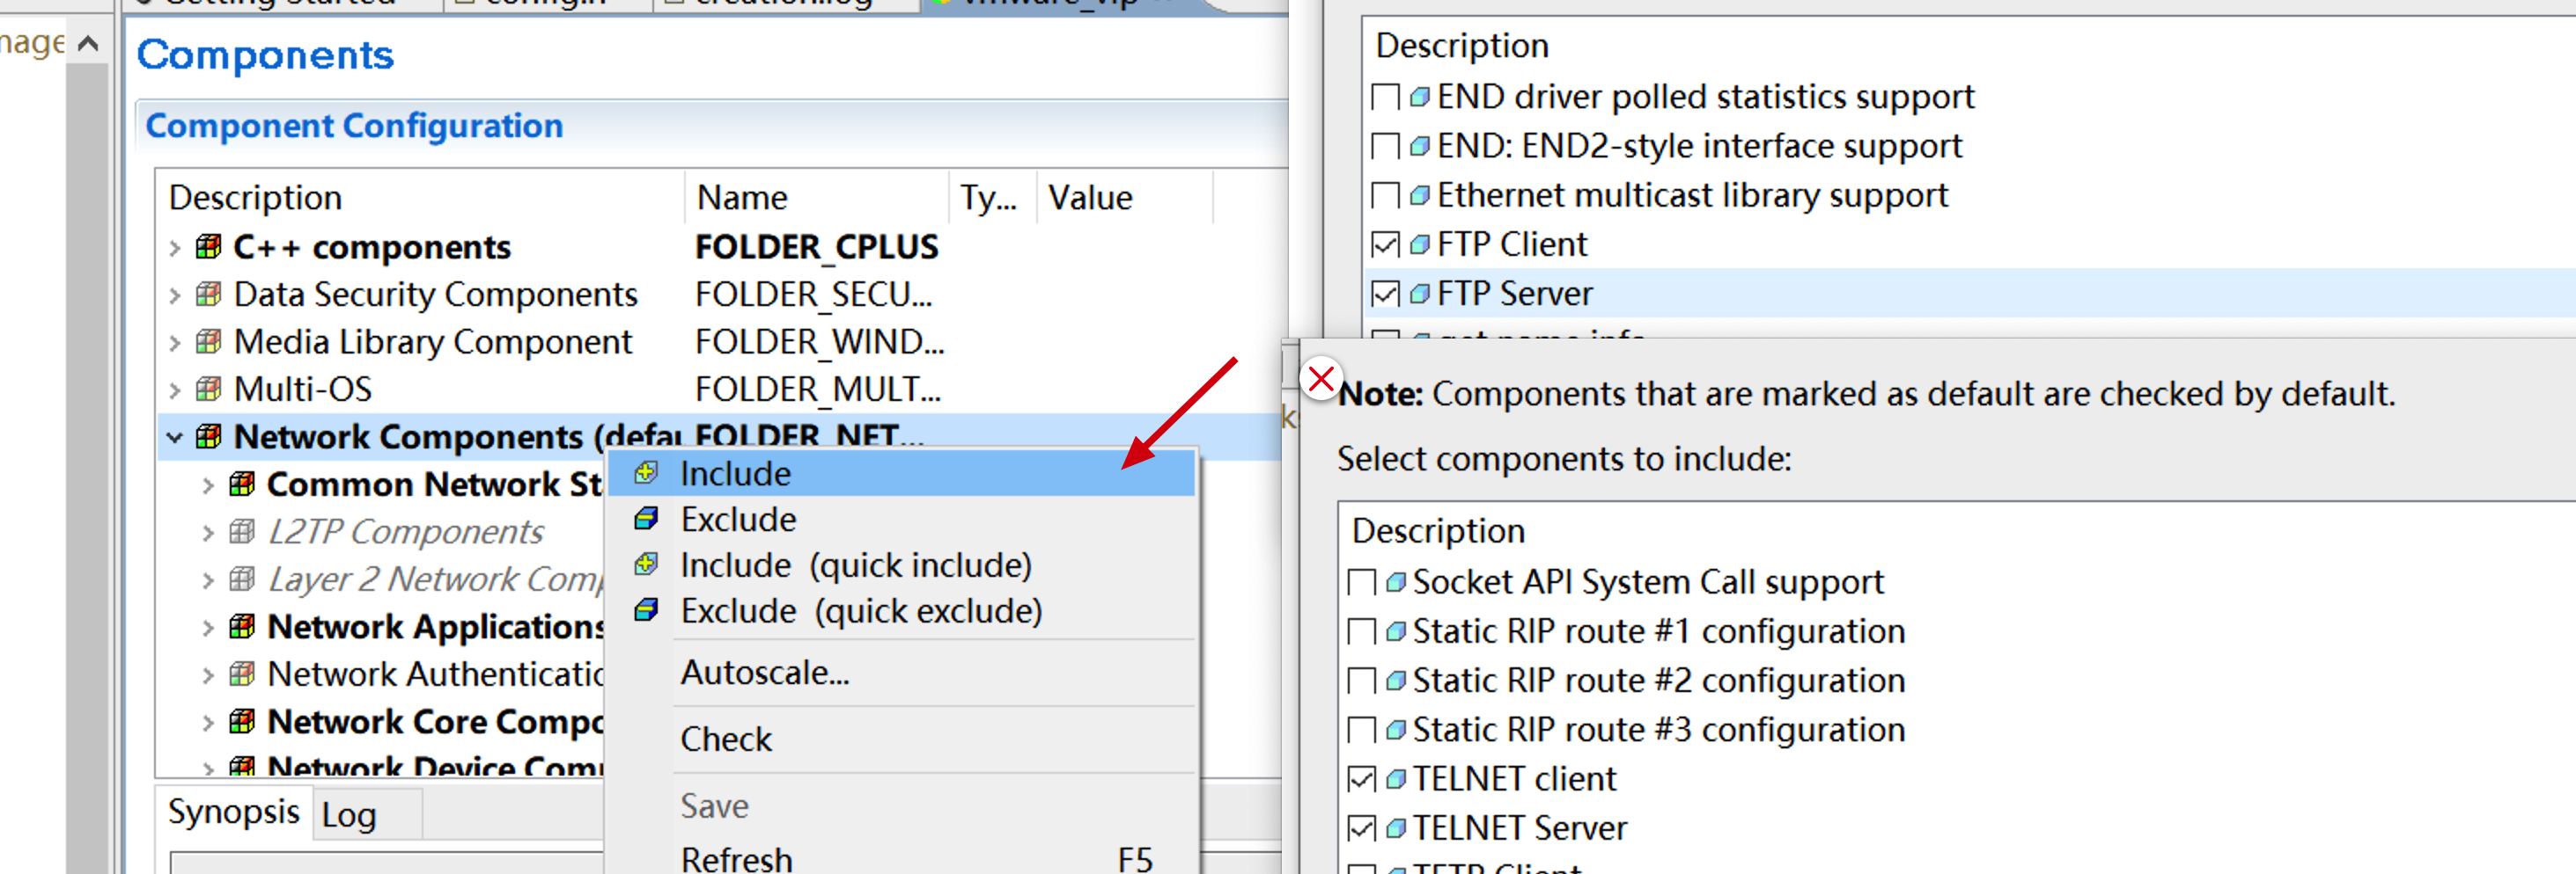Switch to the Synopsis tab
This screenshot has width=2576, height=874.
233,812
